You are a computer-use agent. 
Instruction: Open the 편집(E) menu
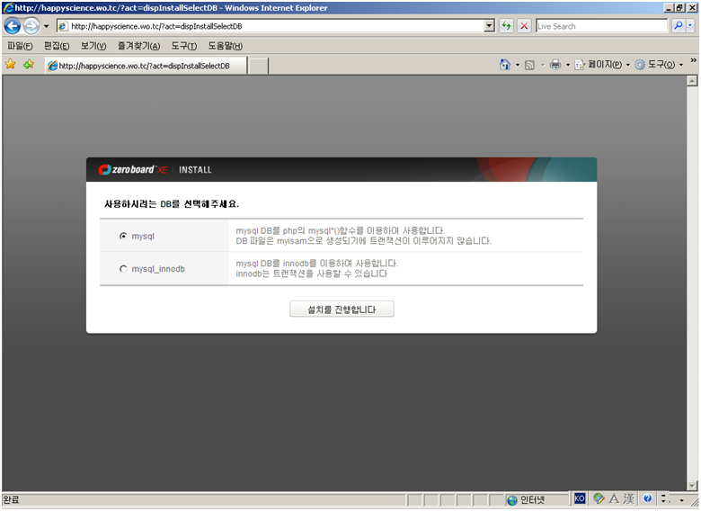click(x=57, y=46)
